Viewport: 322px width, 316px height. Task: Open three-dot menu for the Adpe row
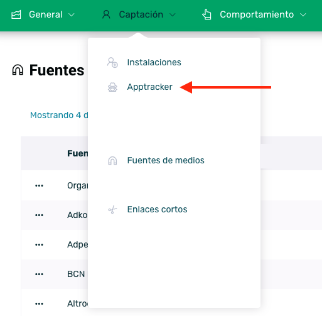(39, 244)
